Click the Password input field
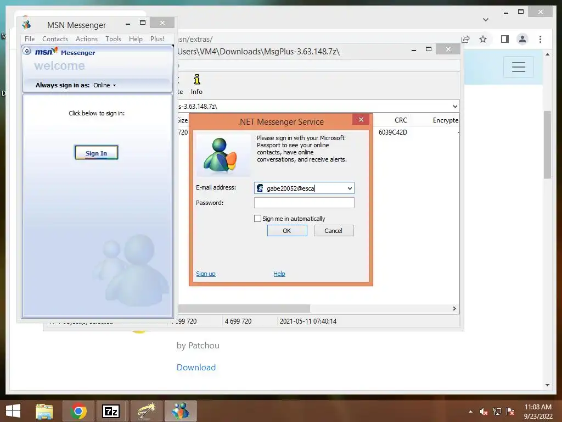 pos(304,203)
